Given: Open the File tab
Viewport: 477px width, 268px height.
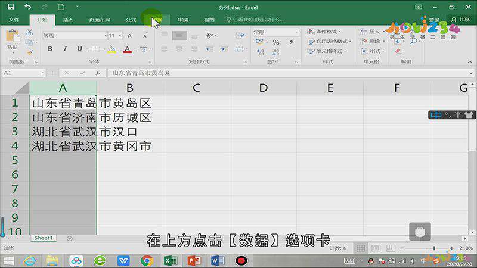Looking at the screenshot, I should (x=14, y=20).
